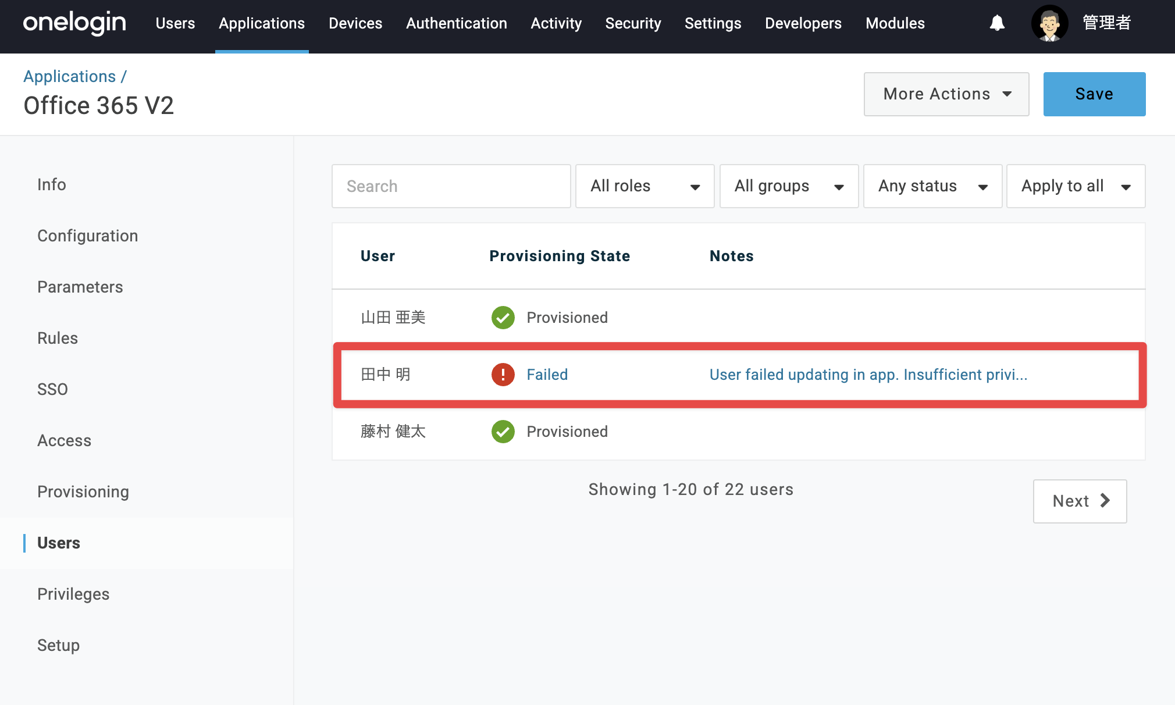The height and width of the screenshot is (705, 1175).
Task: Open the Parameters sidebar tab
Action: tap(80, 287)
